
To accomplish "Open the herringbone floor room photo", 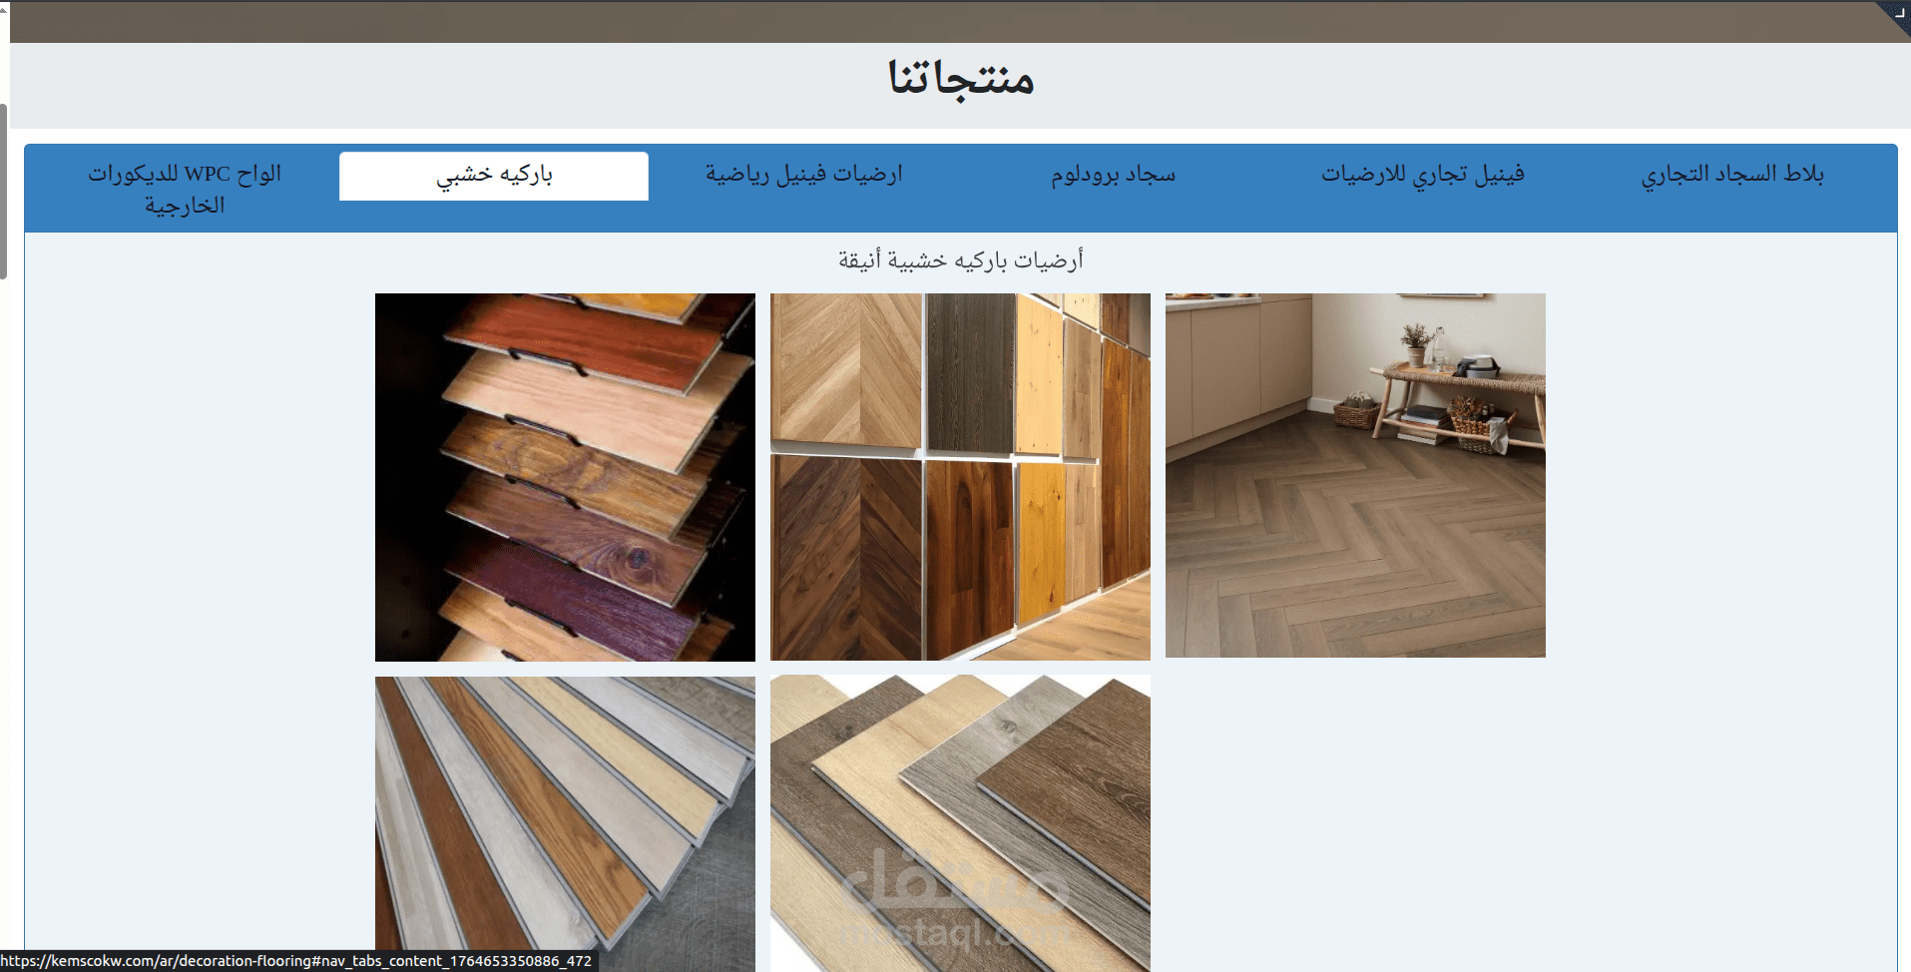I will click(1355, 475).
